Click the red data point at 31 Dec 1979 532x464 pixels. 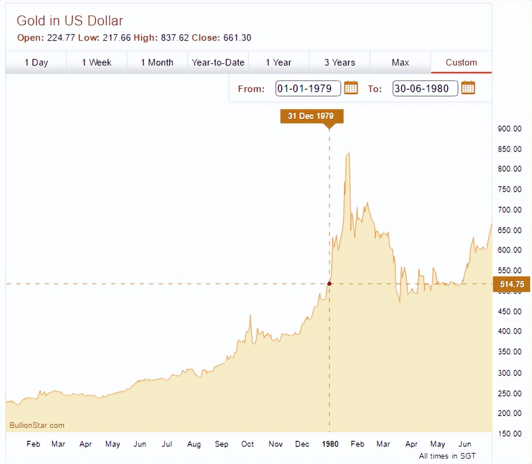click(x=329, y=284)
